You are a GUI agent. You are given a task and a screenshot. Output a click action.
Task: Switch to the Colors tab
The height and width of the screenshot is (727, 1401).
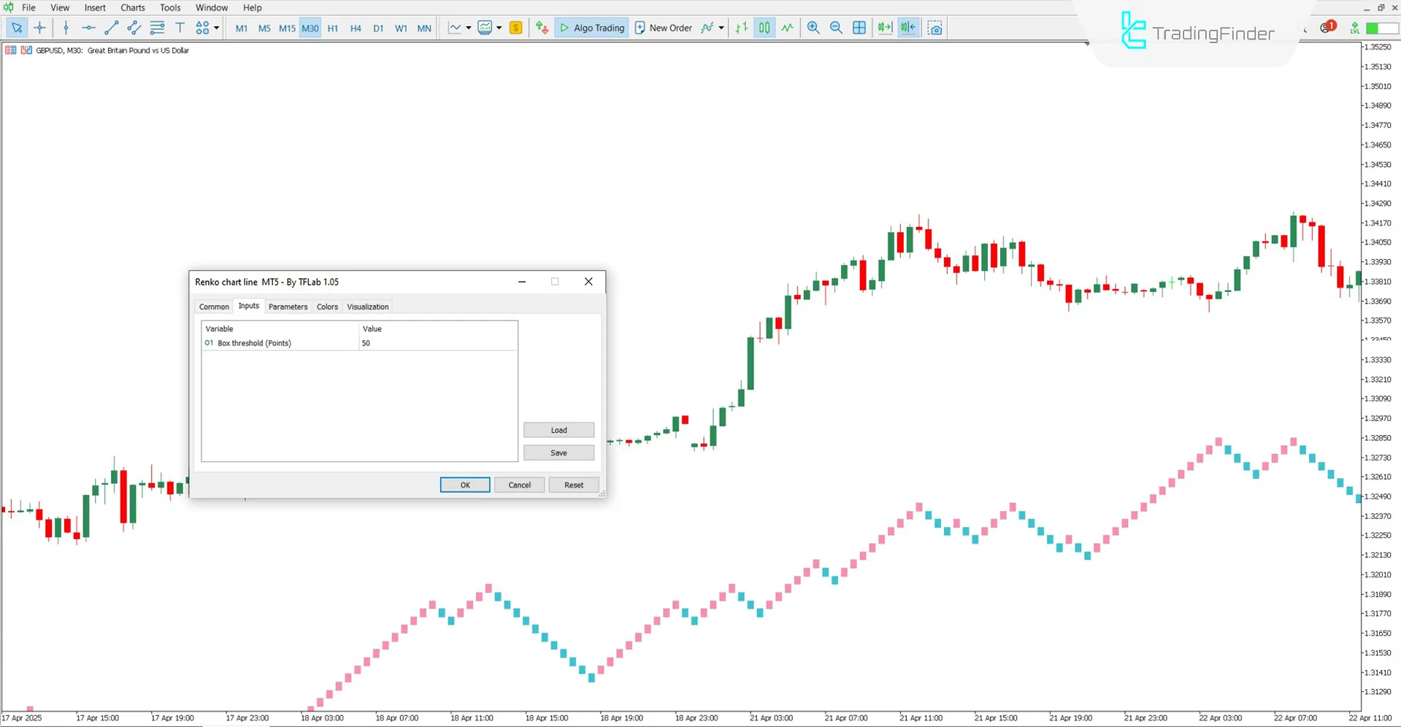[327, 307]
